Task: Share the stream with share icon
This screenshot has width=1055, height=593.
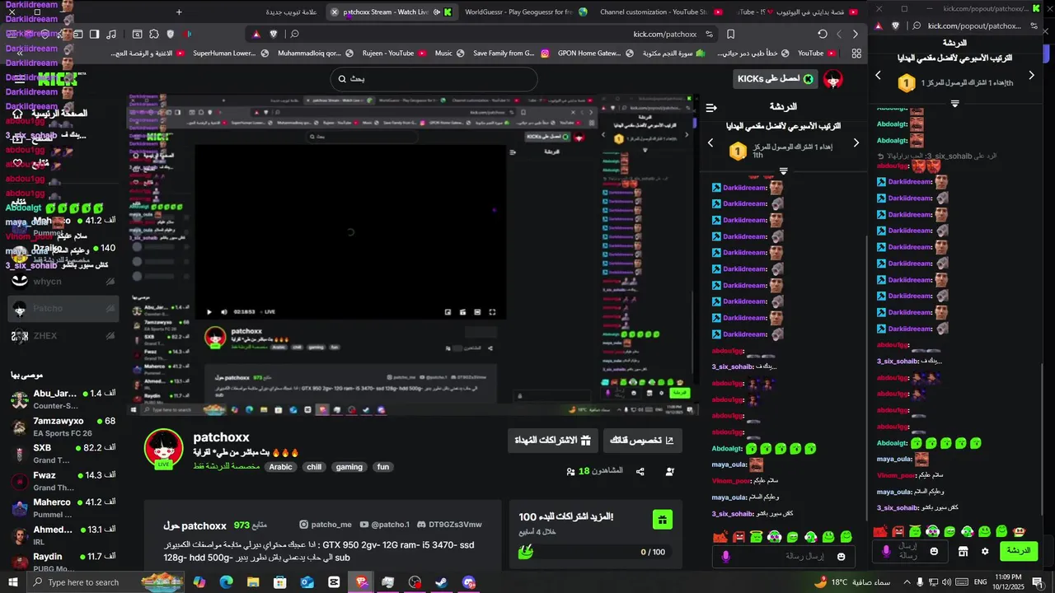Action: pyautogui.click(x=640, y=472)
